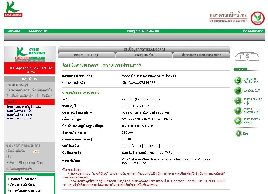
Task: Open the โอนเงินระหว่างบัญชีตนเอง link
Action: 24,107
